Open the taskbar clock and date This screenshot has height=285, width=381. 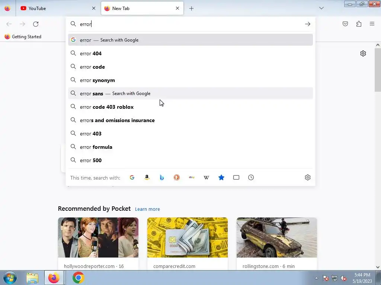[362, 278]
